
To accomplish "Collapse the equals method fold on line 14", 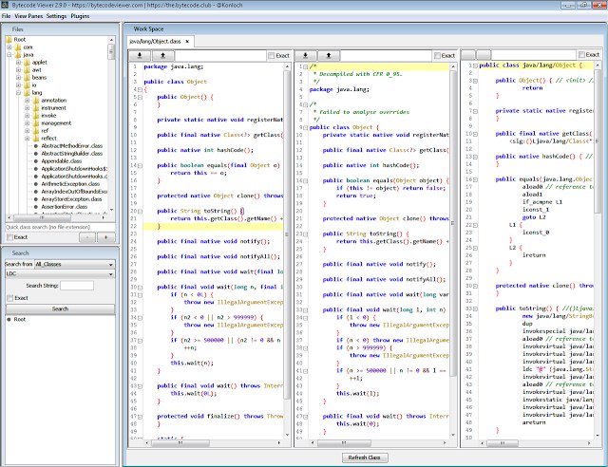I will 140,166.
